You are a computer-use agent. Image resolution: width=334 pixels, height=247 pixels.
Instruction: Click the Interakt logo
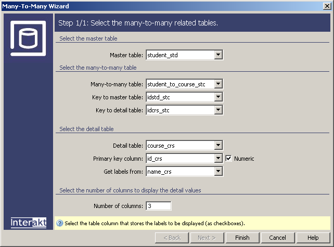pos(29,223)
